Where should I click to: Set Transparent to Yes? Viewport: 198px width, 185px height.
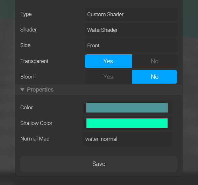coord(108,61)
